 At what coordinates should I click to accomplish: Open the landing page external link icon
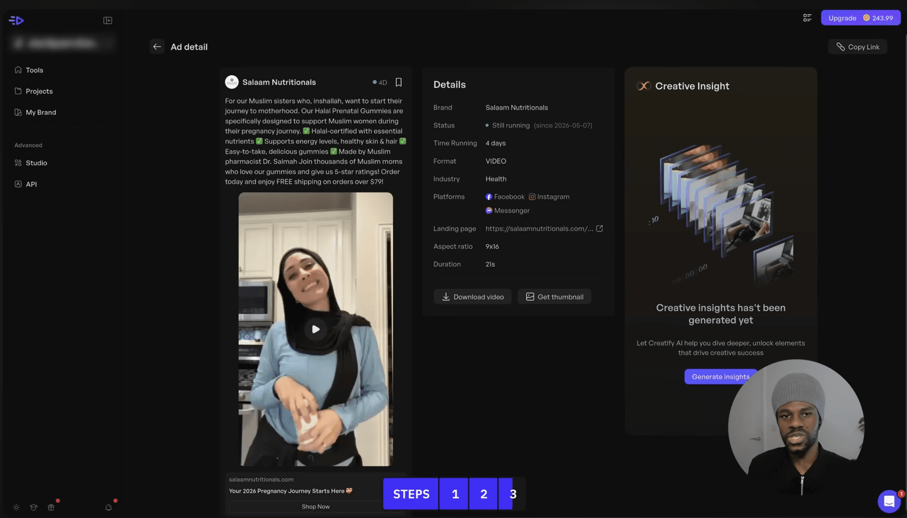(x=600, y=228)
